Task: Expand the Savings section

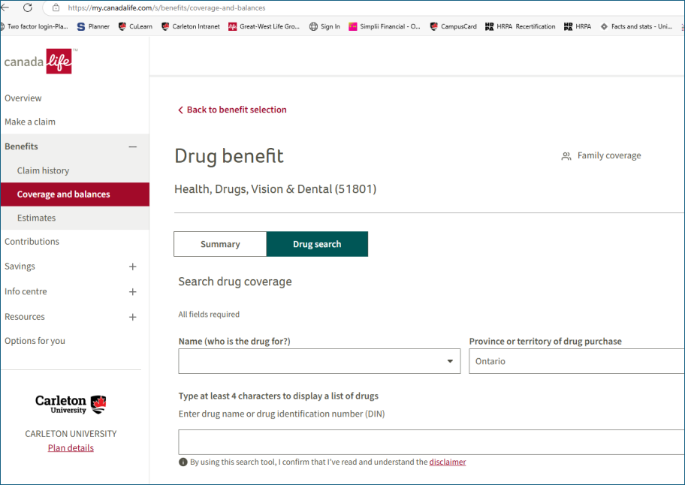Action: coord(133,267)
